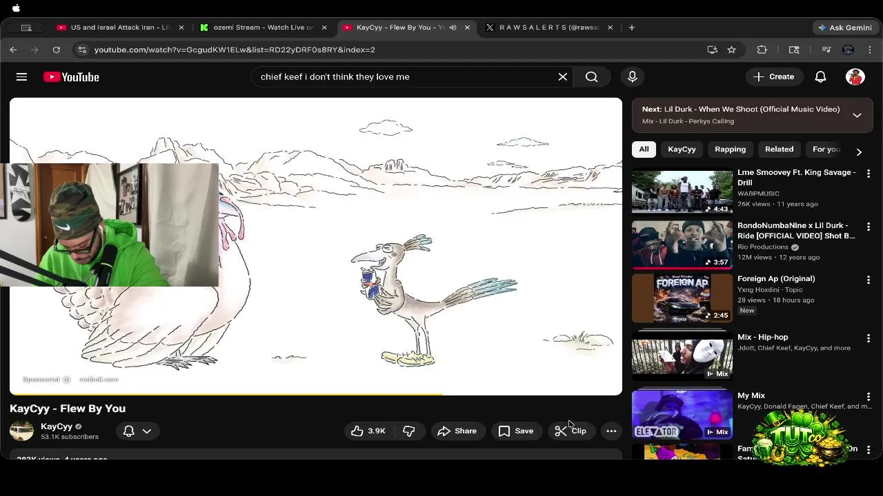Image resolution: width=883 pixels, height=496 pixels.
Task: Open browser extensions puzzle icon
Action: 762,50
